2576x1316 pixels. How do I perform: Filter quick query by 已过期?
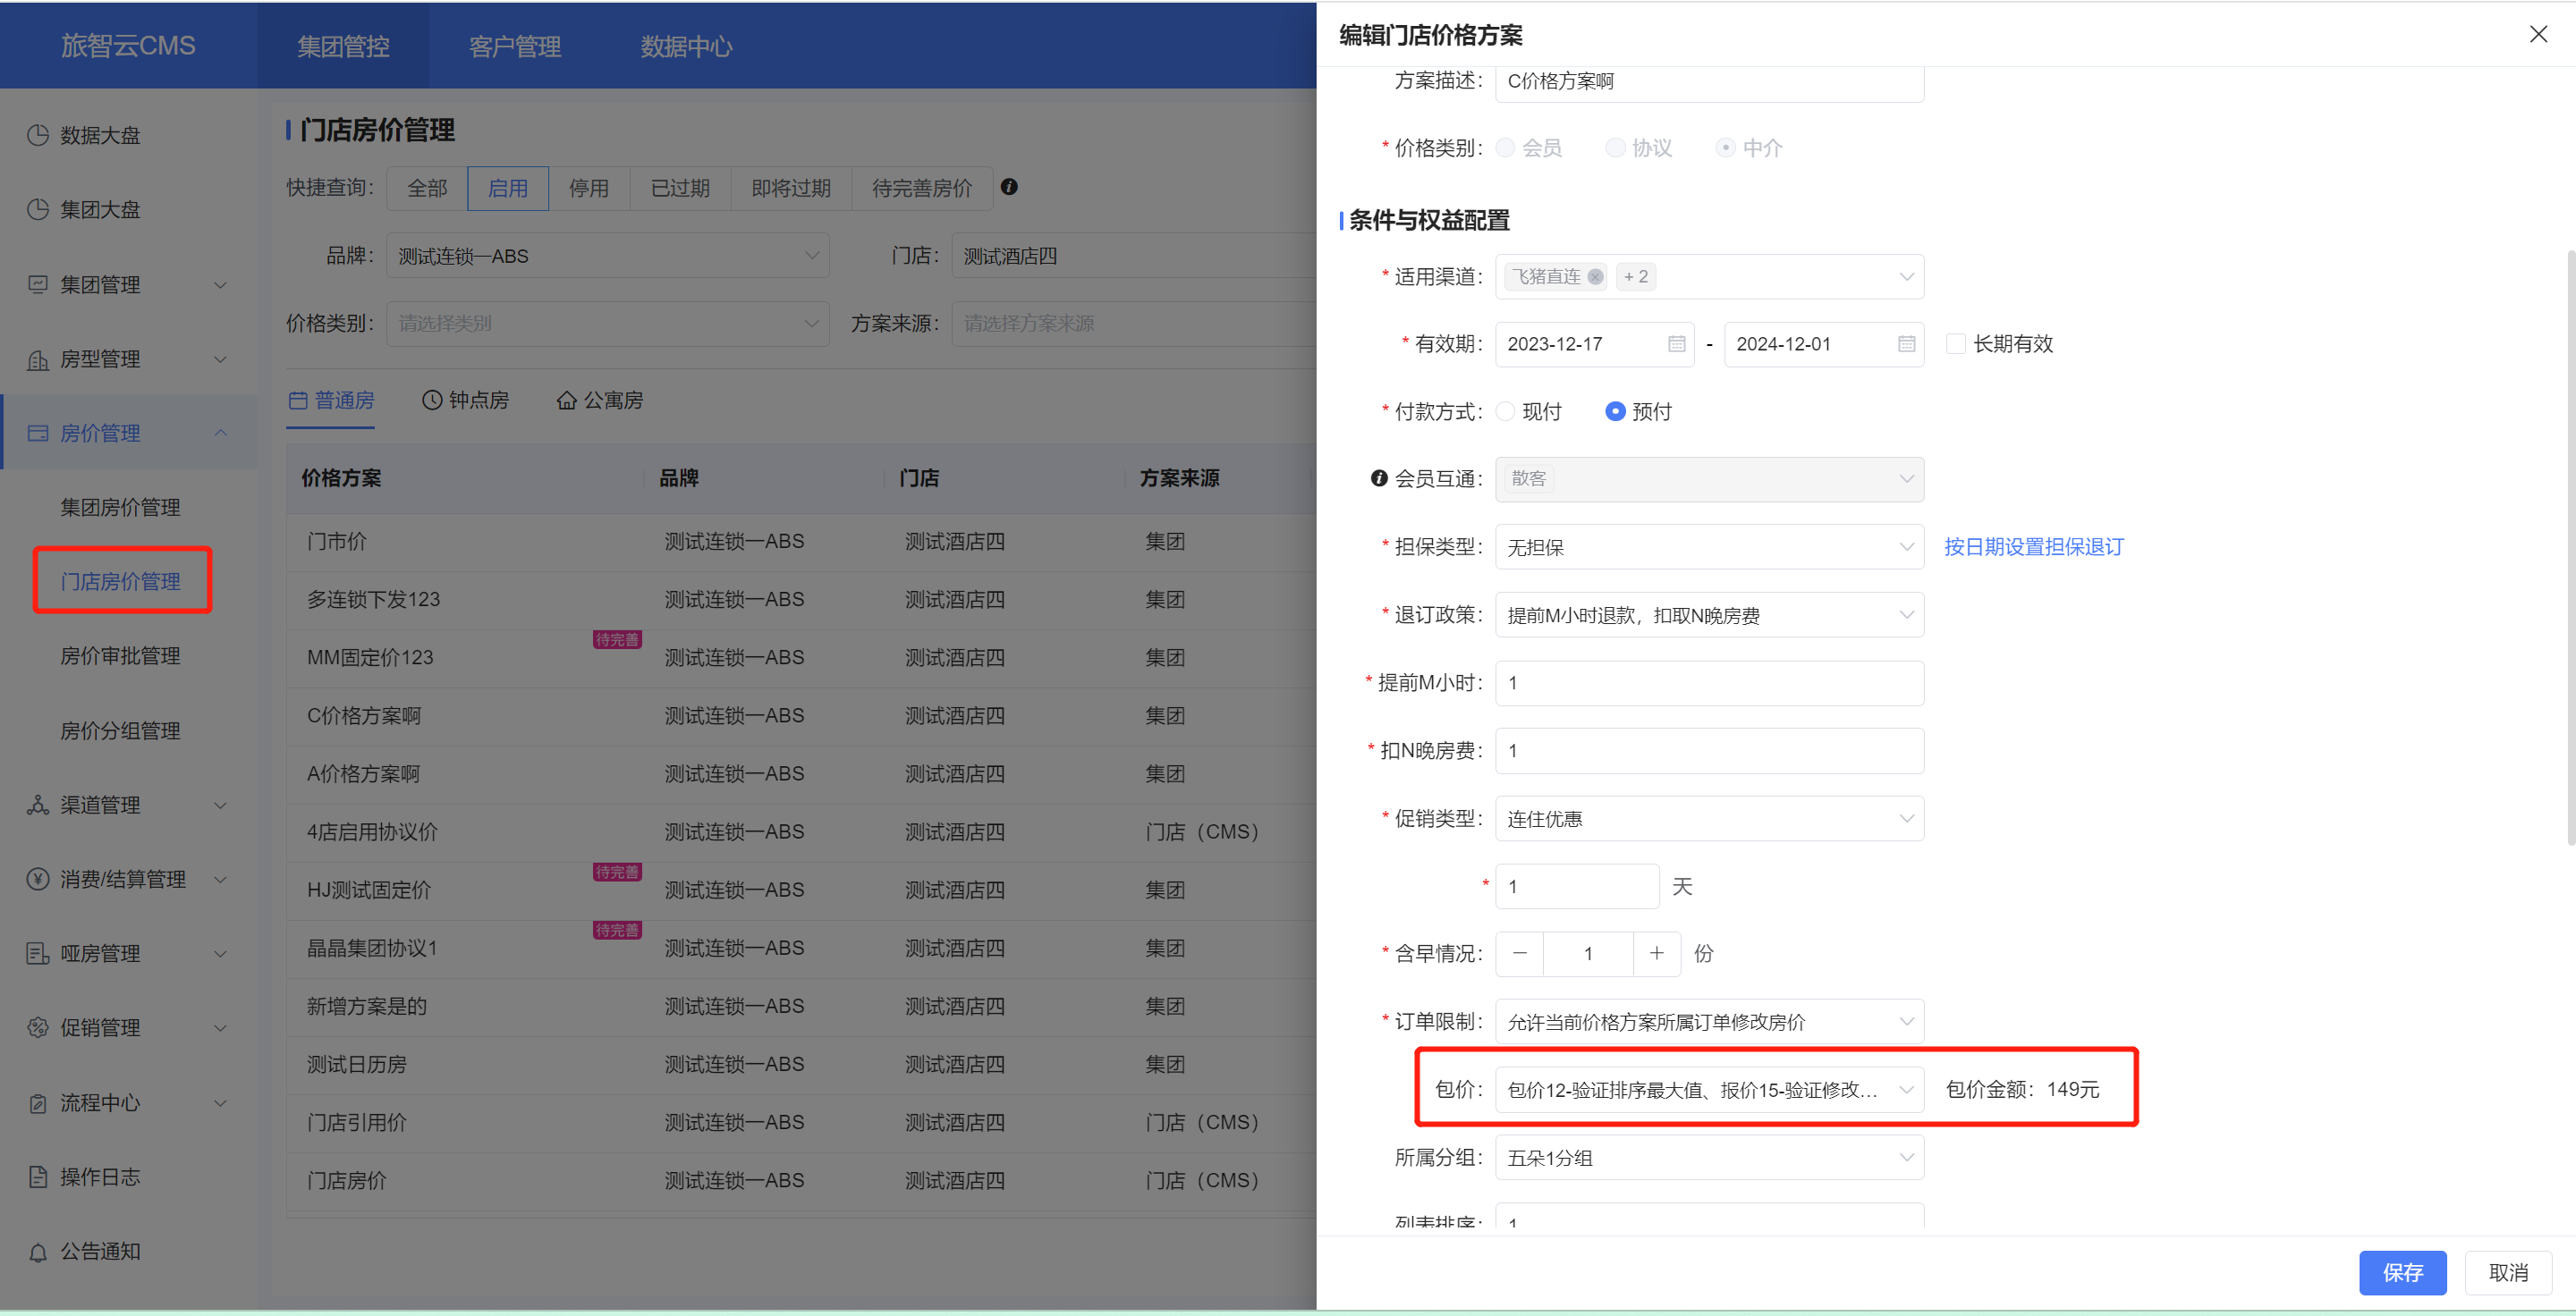click(x=680, y=188)
